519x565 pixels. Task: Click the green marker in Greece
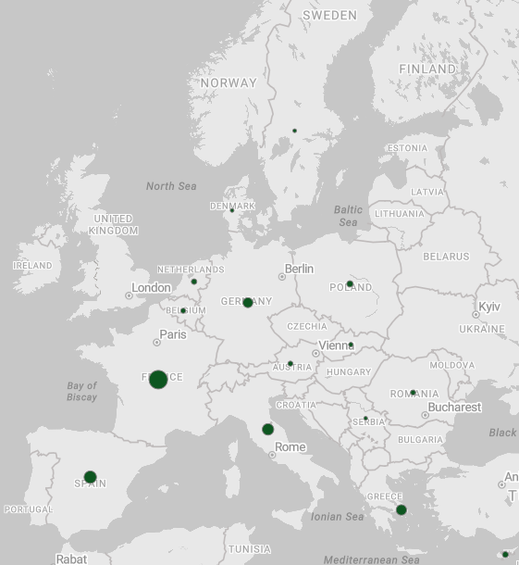(x=402, y=509)
